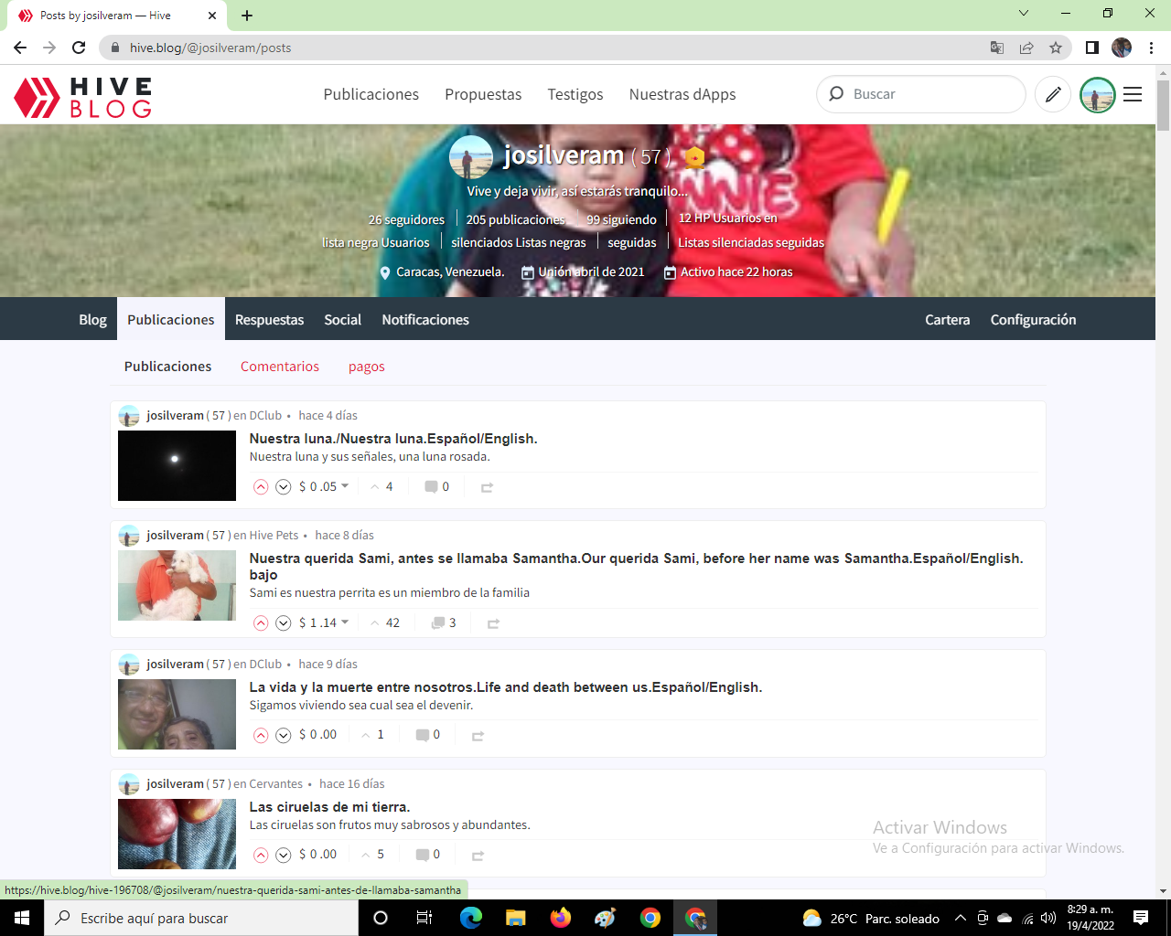1171x936 pixels.
Task: Go back with the browser back arrow
Action: click(x=20, y=48)
